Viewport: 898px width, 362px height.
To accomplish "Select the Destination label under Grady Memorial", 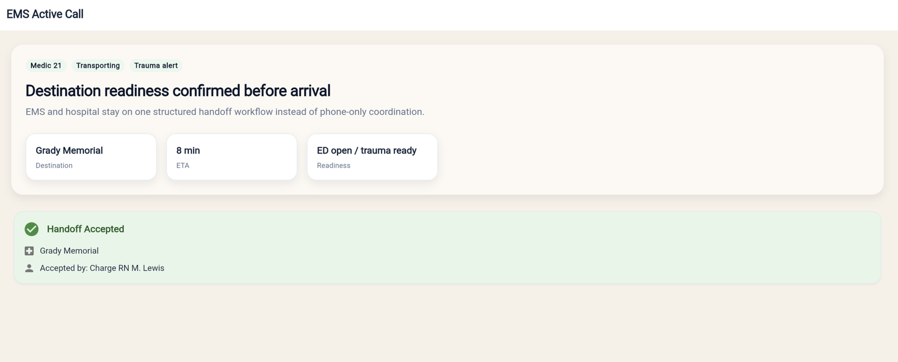I will point(54,165).
